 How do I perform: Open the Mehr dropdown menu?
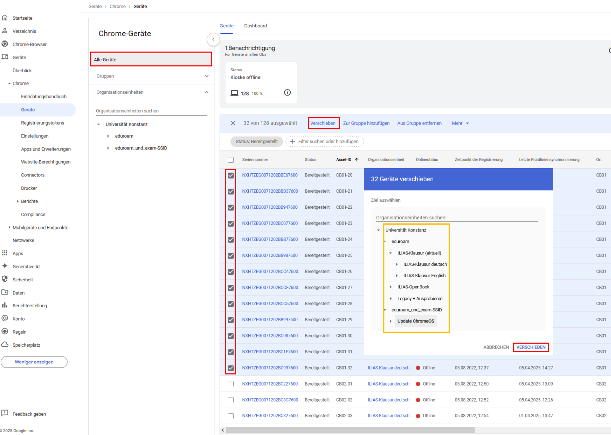click(460, 123)
